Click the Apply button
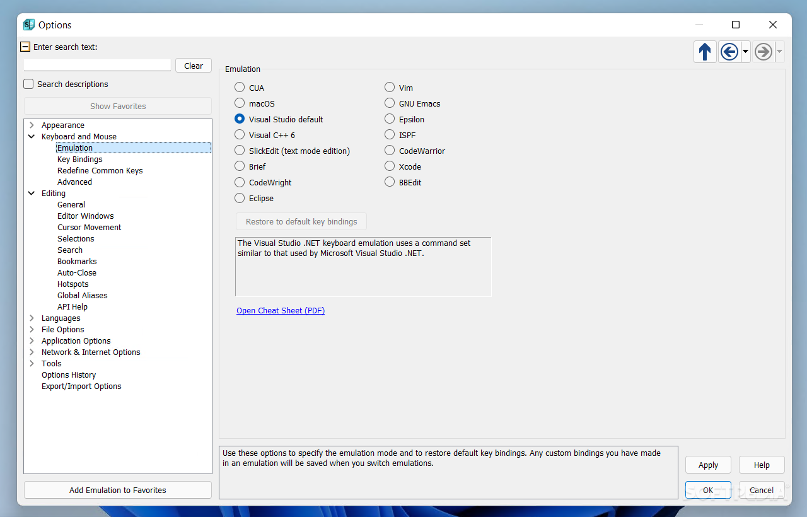Image resolution: width=807 pixels, height=517 pixels. point(708,465)
